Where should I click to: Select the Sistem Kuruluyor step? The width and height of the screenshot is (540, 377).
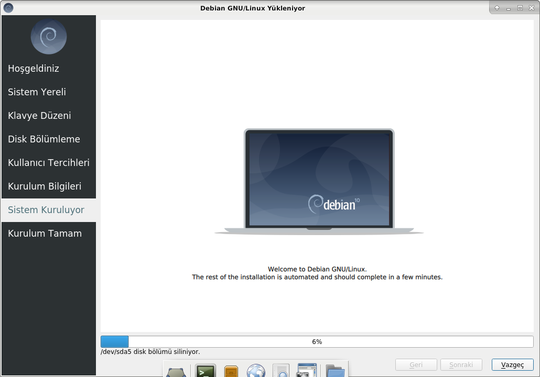tap(49, 210)
